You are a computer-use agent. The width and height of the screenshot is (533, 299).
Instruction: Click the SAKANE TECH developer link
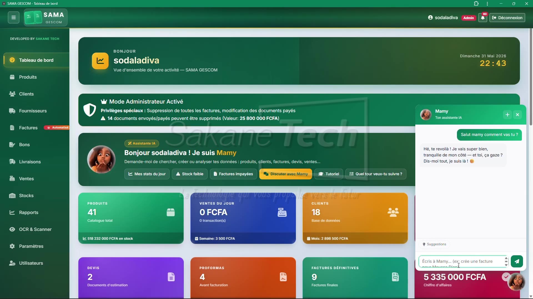(47, 39)
